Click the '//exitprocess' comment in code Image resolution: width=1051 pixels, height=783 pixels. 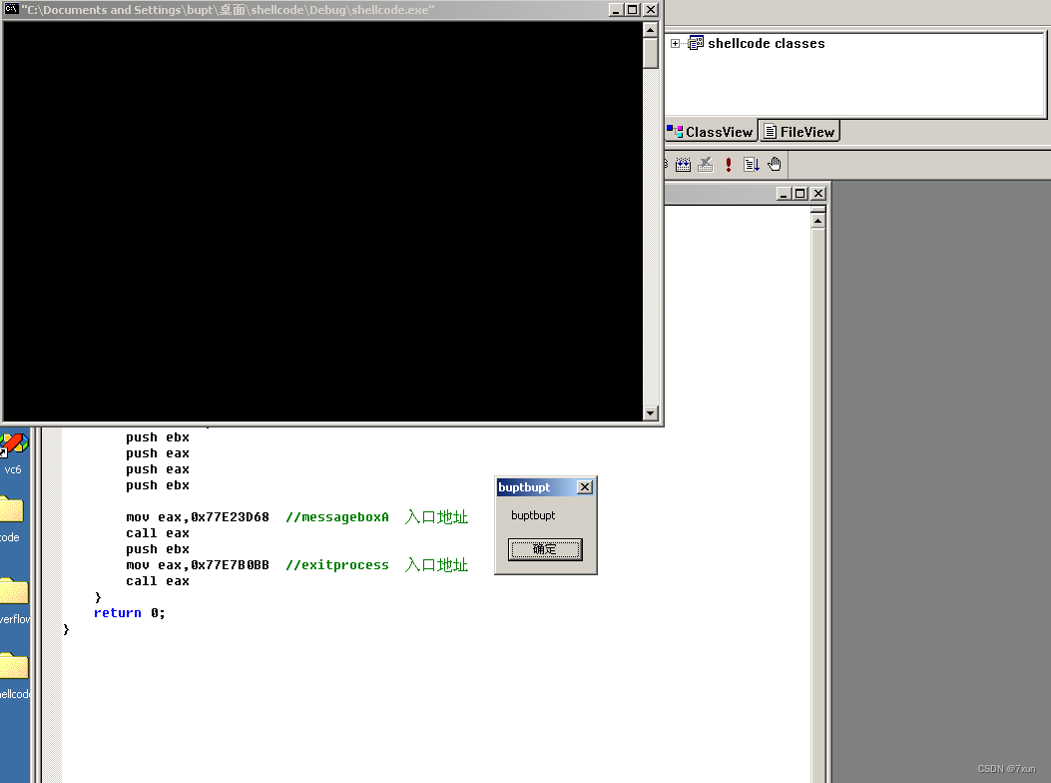tap(337, 565)
